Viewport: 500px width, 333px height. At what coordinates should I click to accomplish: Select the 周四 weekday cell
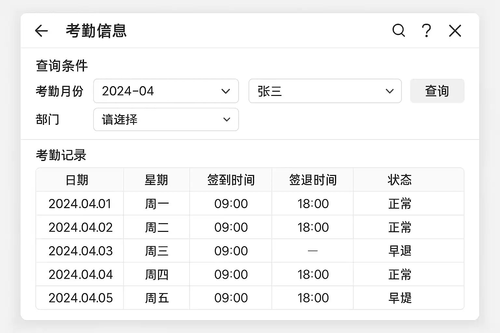[x=157, y=274]
